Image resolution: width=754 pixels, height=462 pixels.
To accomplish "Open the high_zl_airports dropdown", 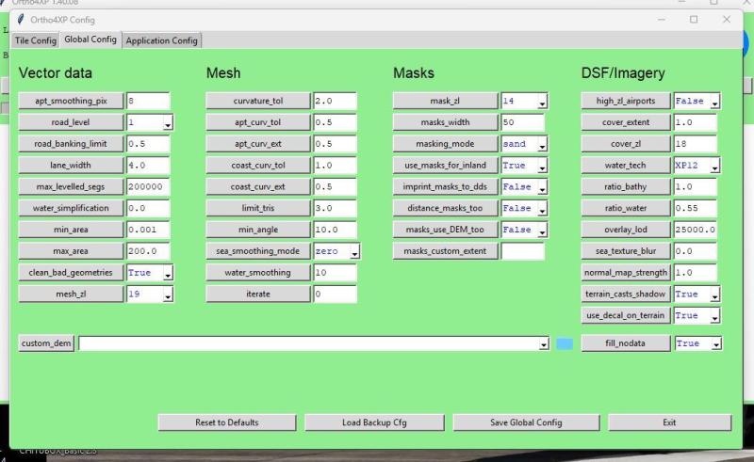I will (x=714, y=103).
